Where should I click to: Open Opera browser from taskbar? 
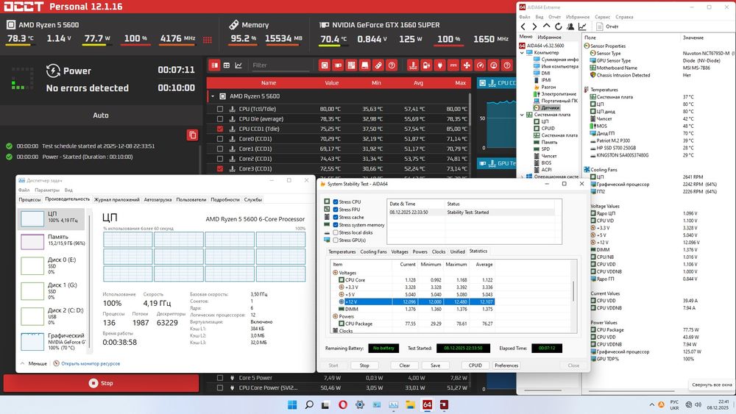(x=343, y=404)
